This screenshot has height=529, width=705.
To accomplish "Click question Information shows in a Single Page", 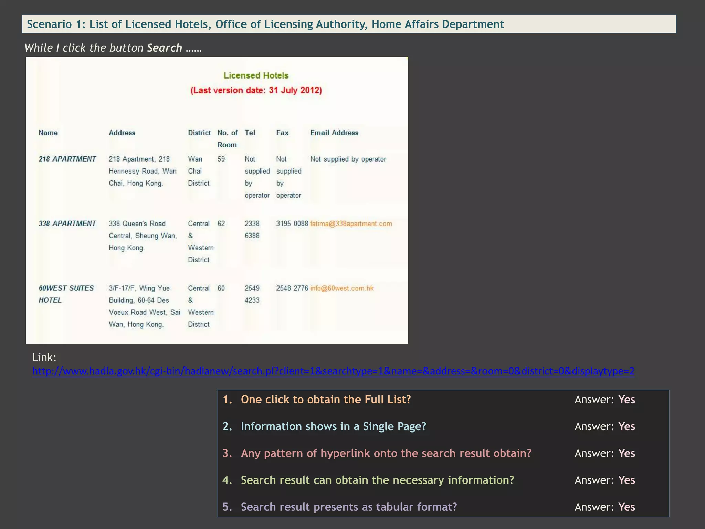I will click(x=333, y=426).
